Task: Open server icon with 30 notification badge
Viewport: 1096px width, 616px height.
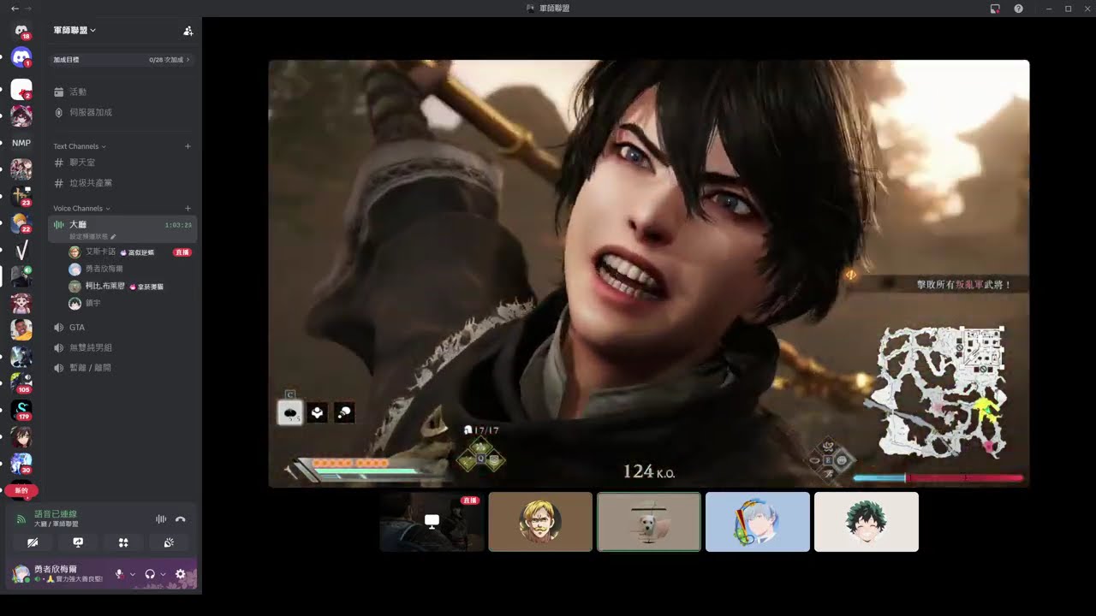Action: click(21, 464)
